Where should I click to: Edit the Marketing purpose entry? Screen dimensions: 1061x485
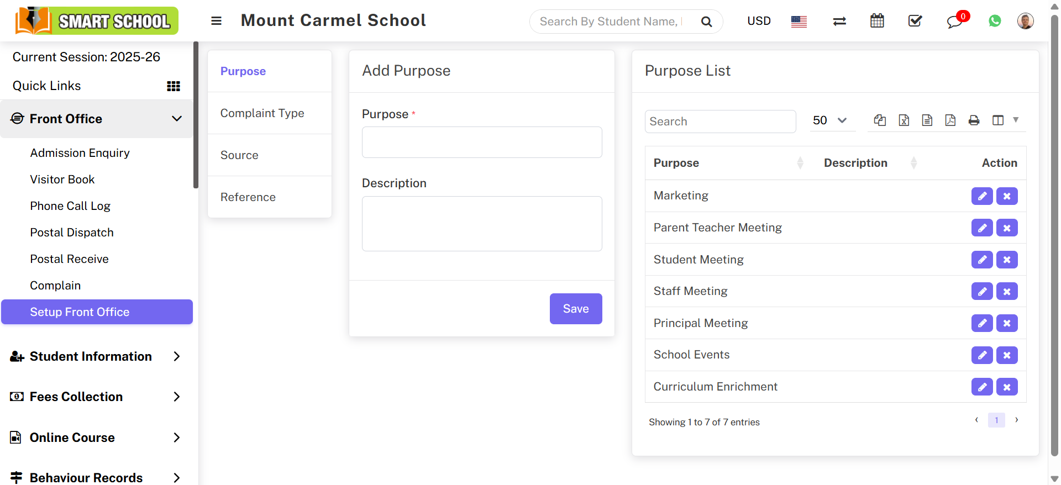(x=982, y=196)
